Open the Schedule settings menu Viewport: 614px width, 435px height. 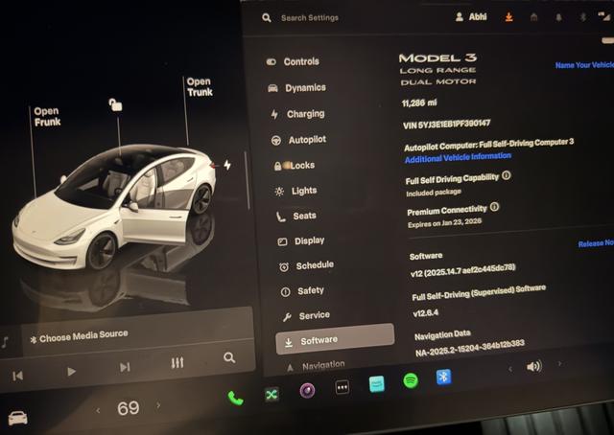point(307,266)
